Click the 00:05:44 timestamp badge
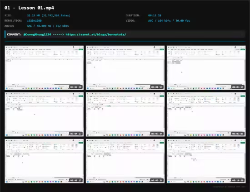The width and height of the screenshot is (250, 192). pyautogui.click(x=157, y=134)
